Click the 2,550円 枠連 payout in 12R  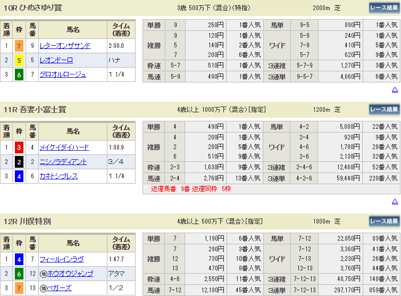pos(214,279)
